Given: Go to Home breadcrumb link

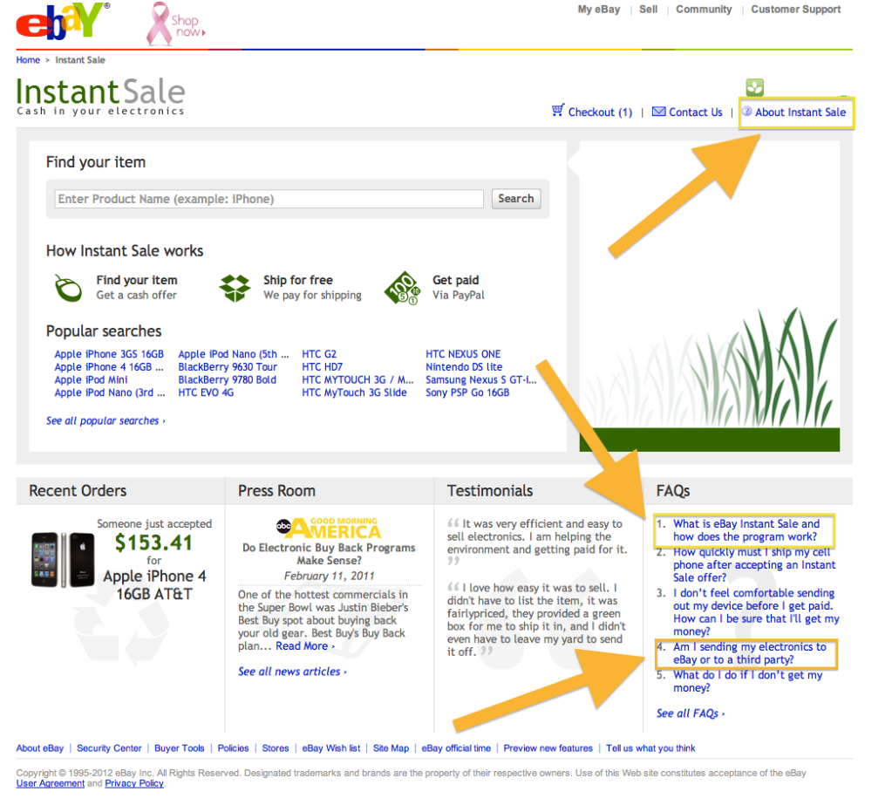Looking at the screenshot, I should tap(28, 60).
